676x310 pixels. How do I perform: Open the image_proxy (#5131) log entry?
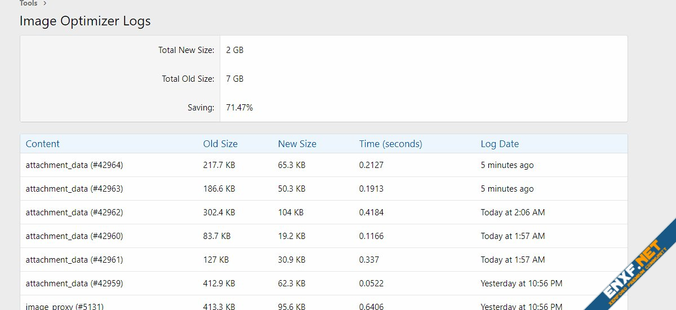pyautogui.click(x=65, y=306)
